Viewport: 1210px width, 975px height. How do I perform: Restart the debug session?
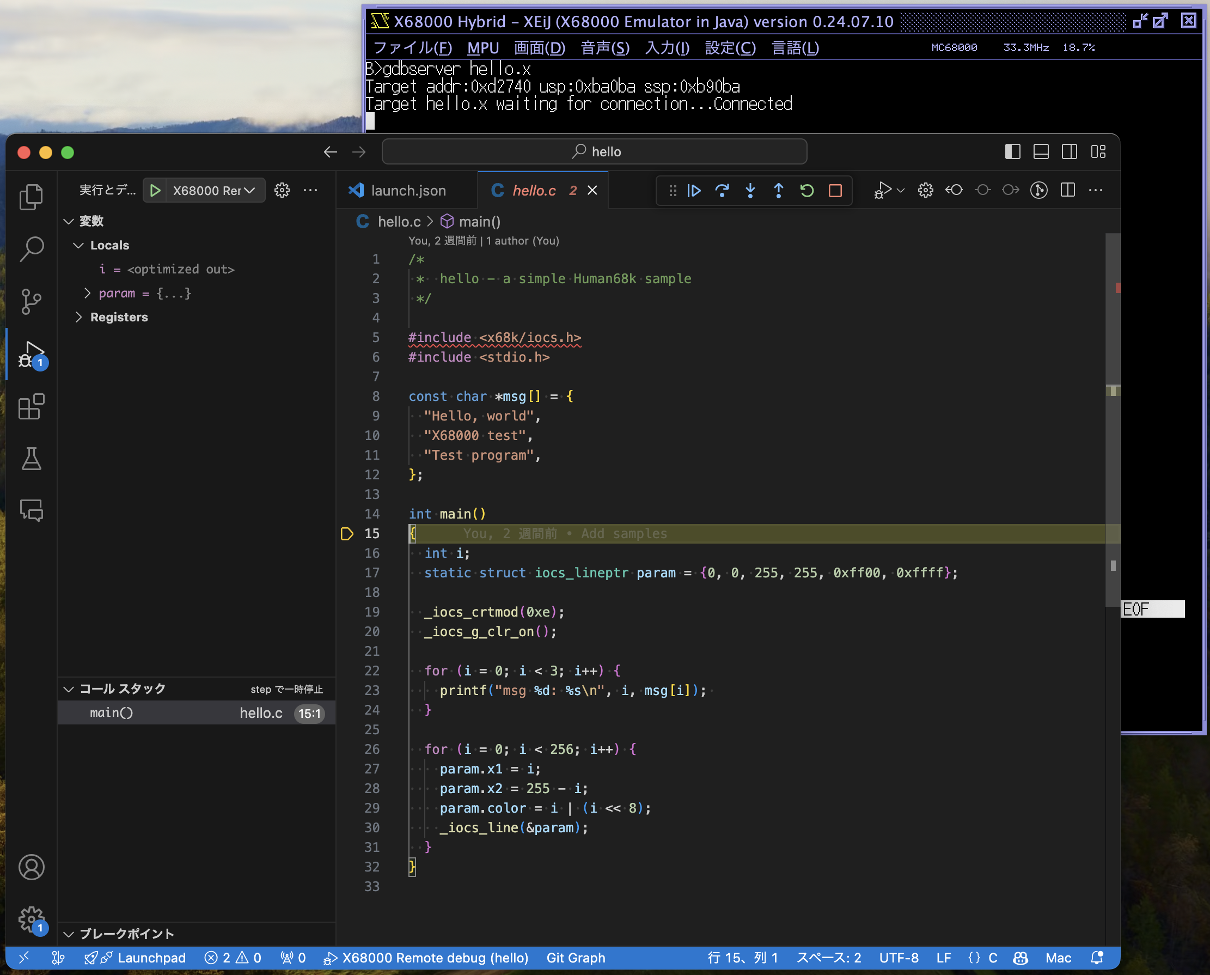coord(807,191)
